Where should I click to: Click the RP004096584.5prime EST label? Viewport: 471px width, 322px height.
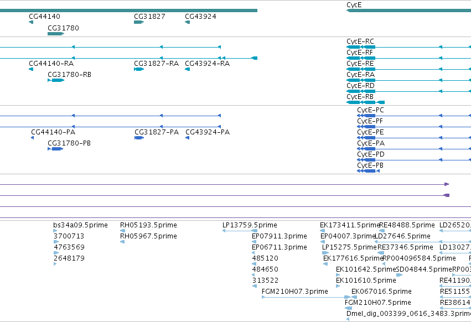coord(420,258)
